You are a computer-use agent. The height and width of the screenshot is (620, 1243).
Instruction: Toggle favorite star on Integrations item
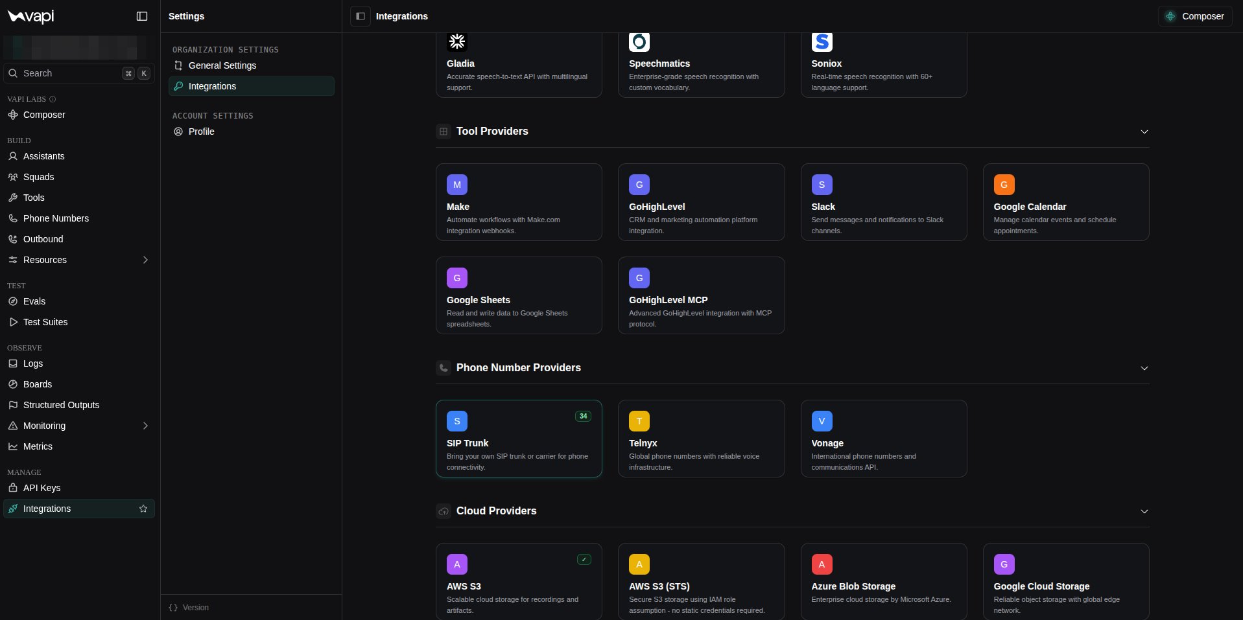pyautogui.click(x=143, y=509)
